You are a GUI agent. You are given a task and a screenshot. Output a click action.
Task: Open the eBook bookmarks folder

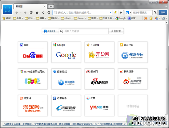click(x=67, y=18)
